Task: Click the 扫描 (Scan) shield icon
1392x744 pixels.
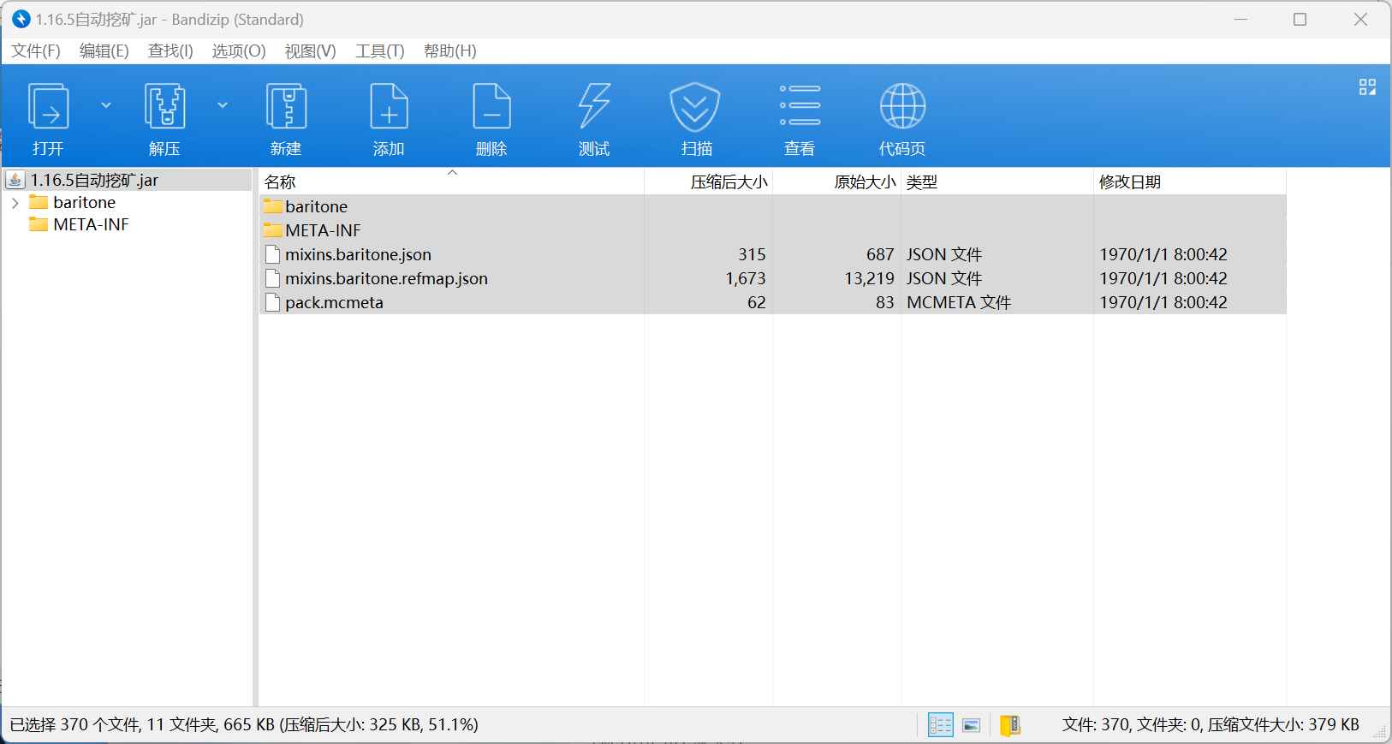Action: click(x=694, y=106)
